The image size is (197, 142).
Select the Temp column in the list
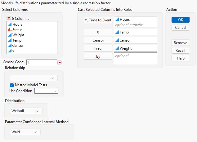[17, 40]
